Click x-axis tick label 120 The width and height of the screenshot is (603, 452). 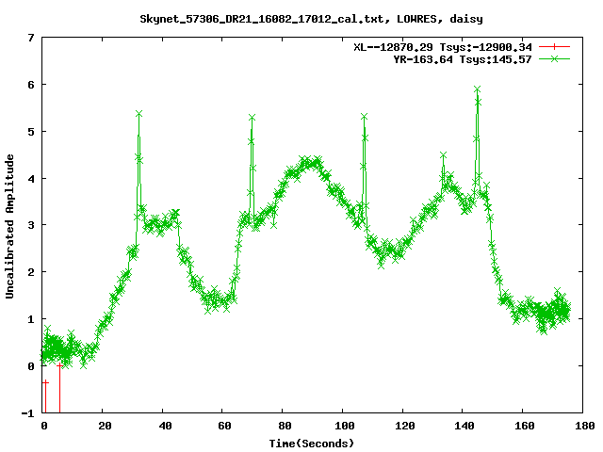coord(404,426)
